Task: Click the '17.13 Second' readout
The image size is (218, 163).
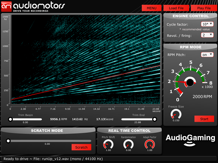Action: [x=105, y=119]
